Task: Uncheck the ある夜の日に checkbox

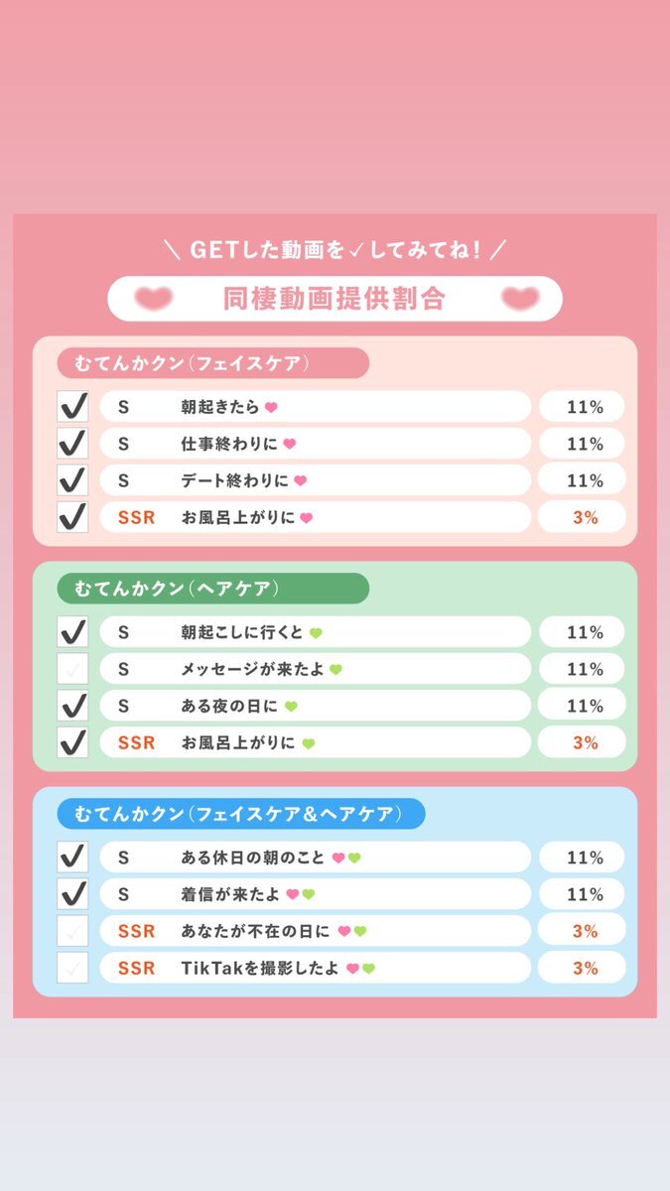Action: coord(72,707)
